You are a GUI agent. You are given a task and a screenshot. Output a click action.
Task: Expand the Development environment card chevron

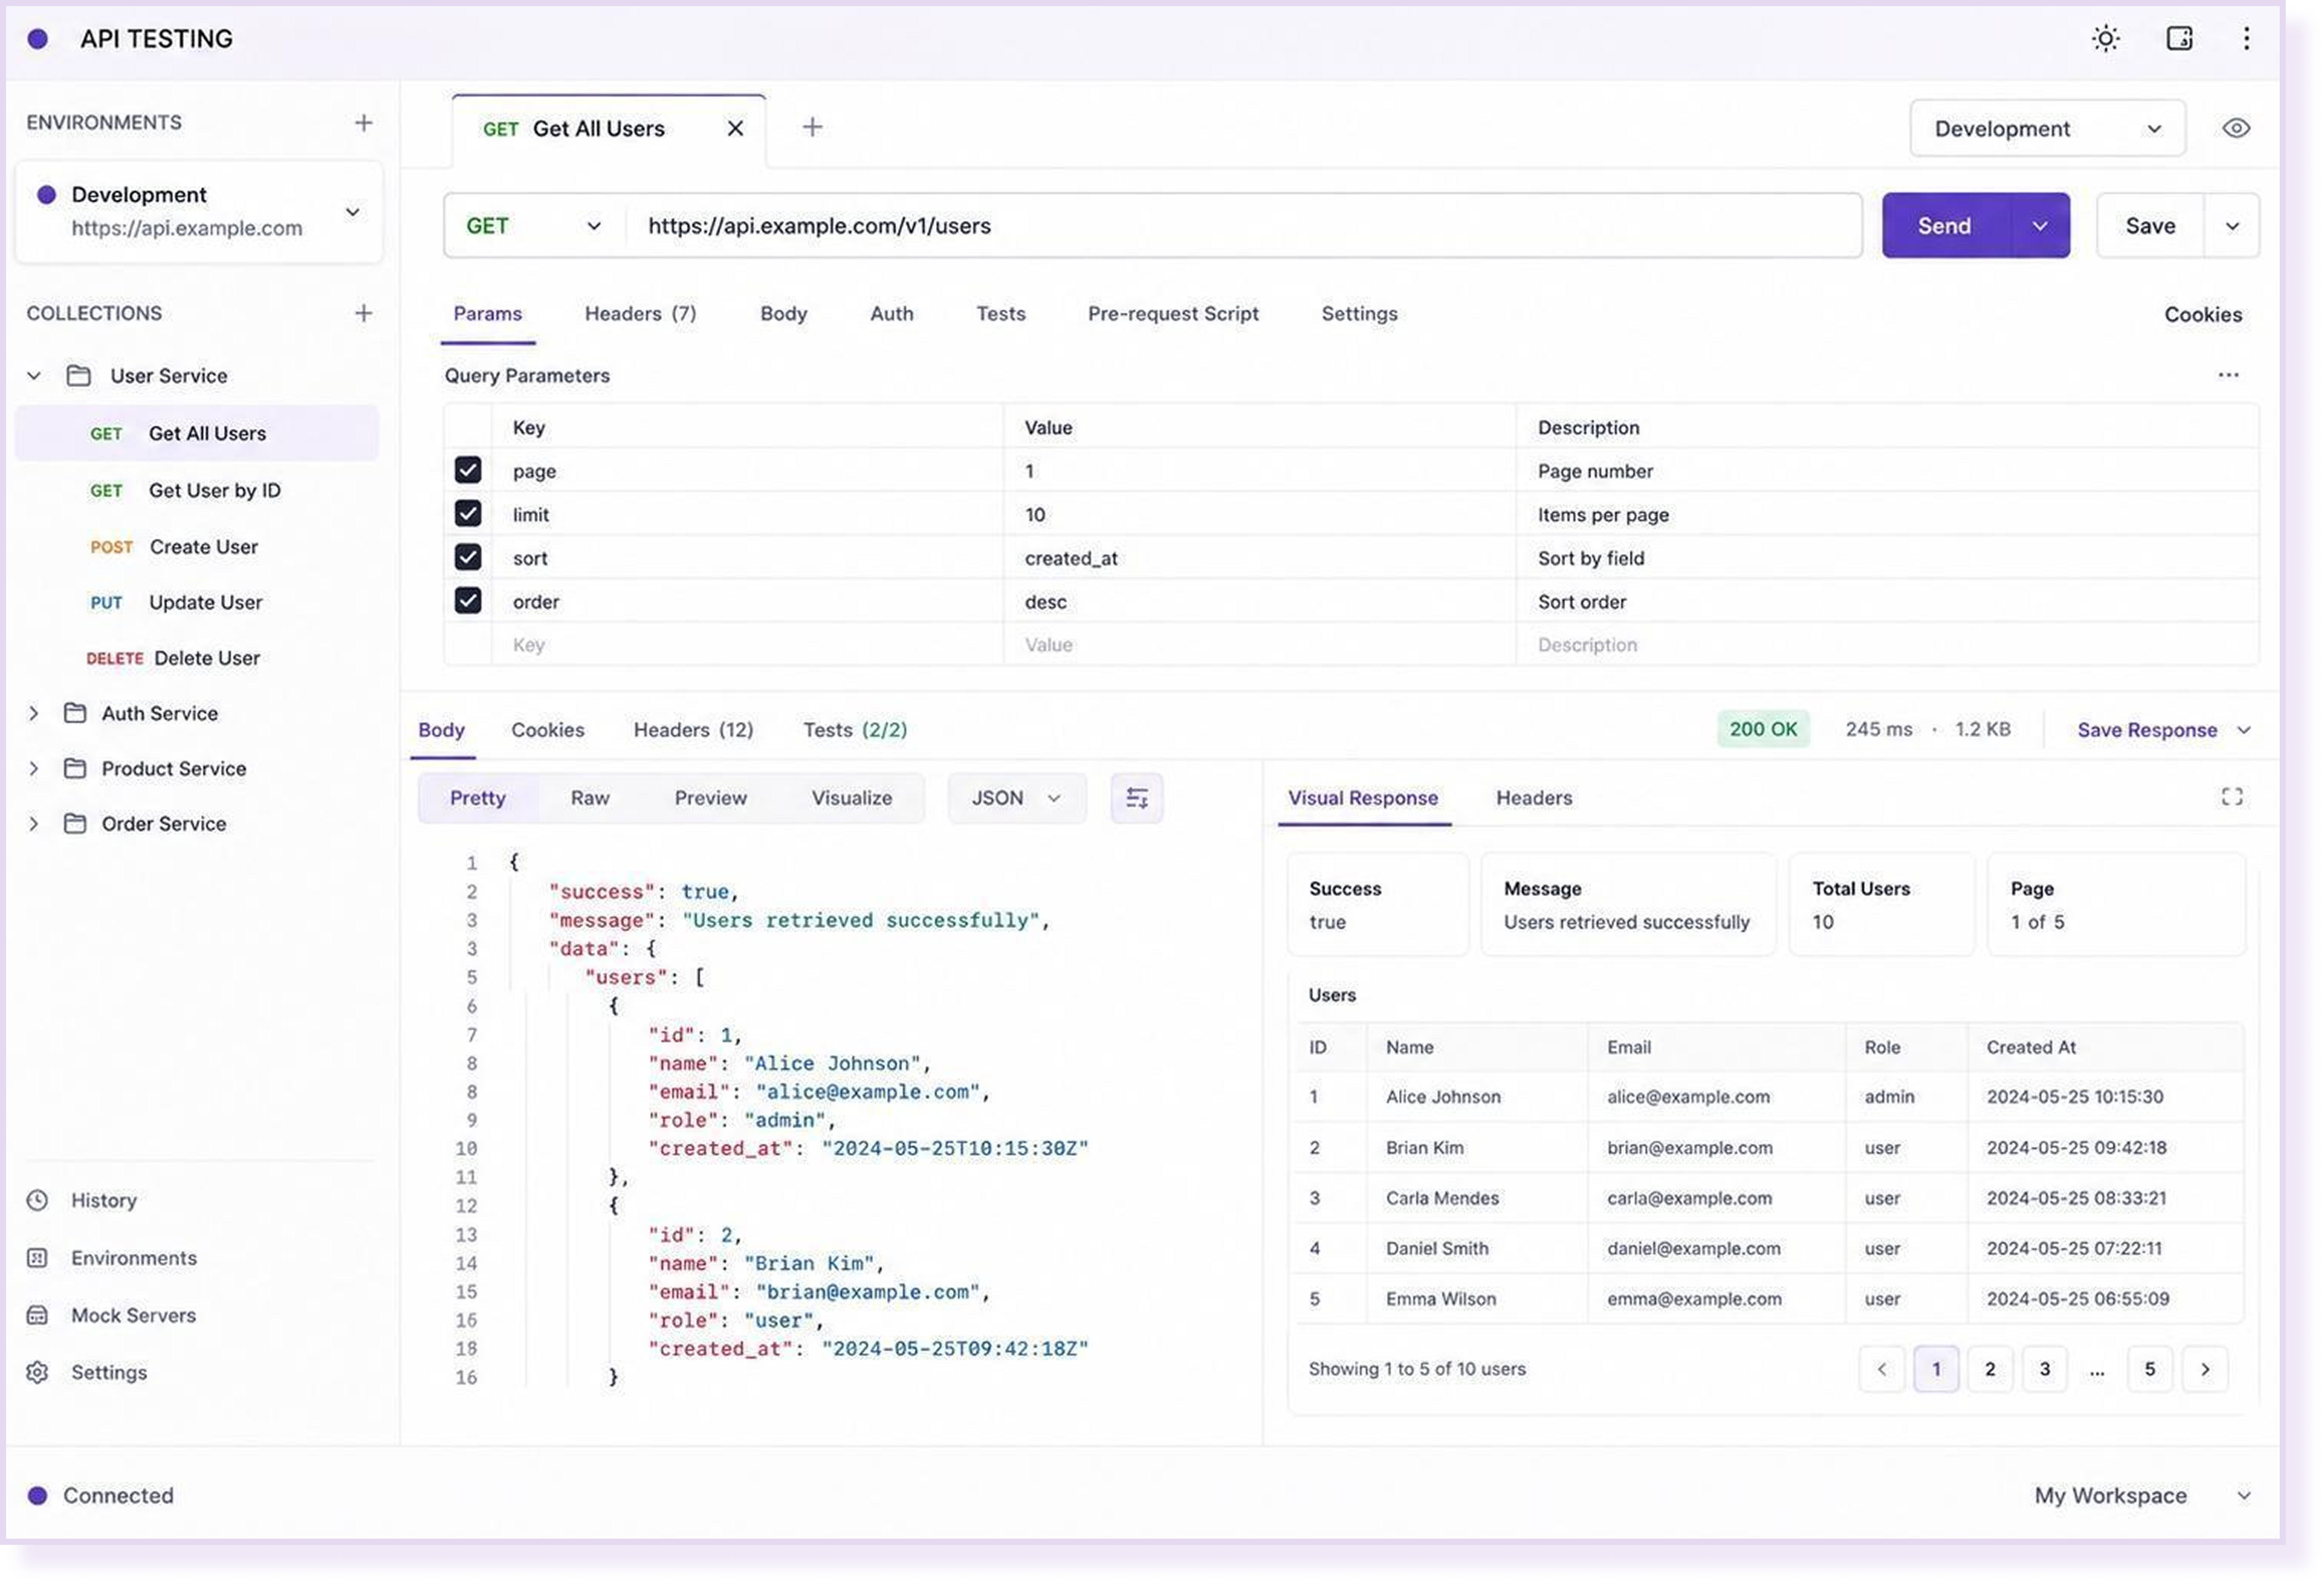tap(353, 212)
